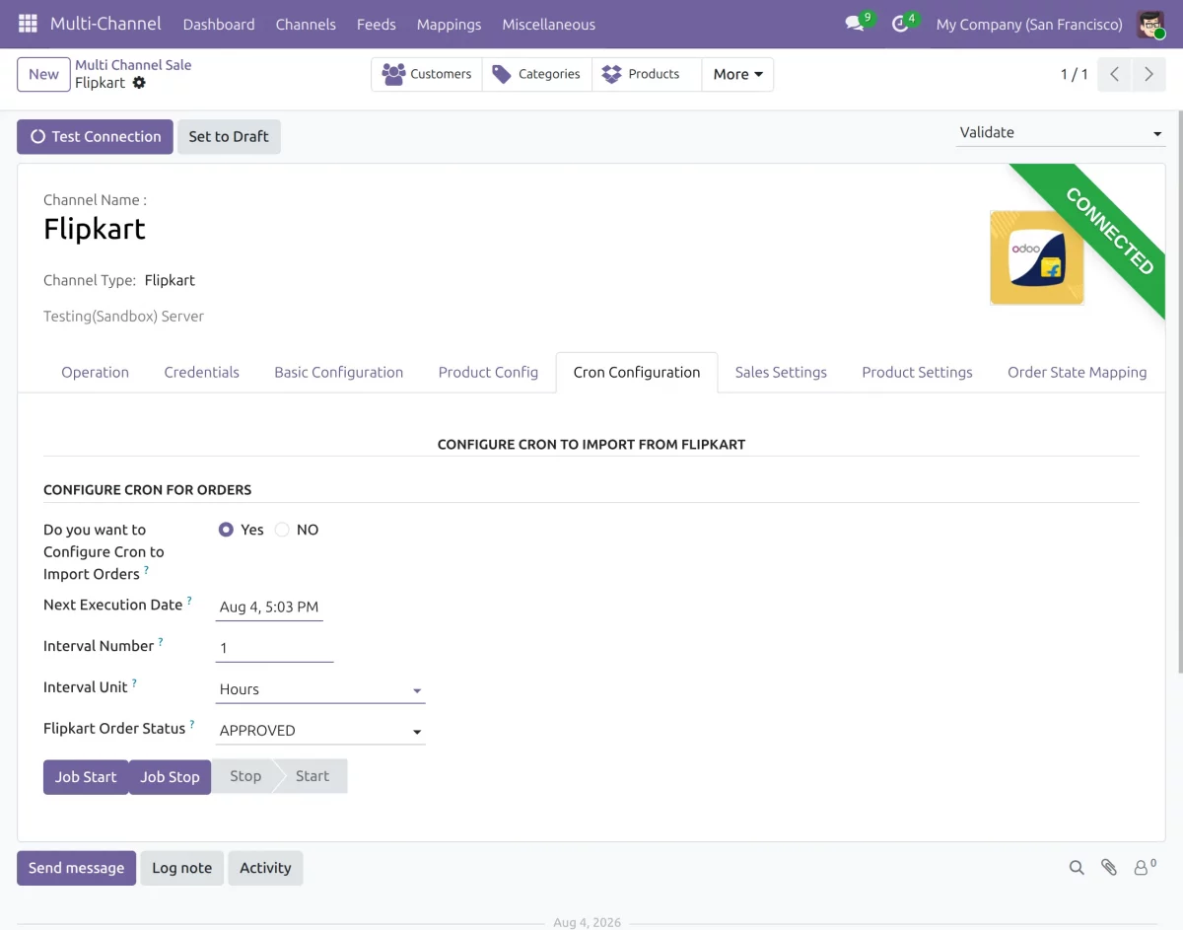Click the Job Start button

pyautogui.click(x=86, y=777)
